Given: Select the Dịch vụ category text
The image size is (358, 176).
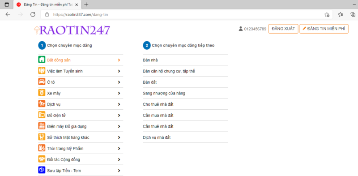Looking at the screenshot, I should click(x=54, y=104).
